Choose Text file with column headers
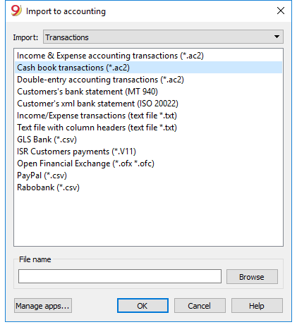297x327 pixels. click(148, 128)
